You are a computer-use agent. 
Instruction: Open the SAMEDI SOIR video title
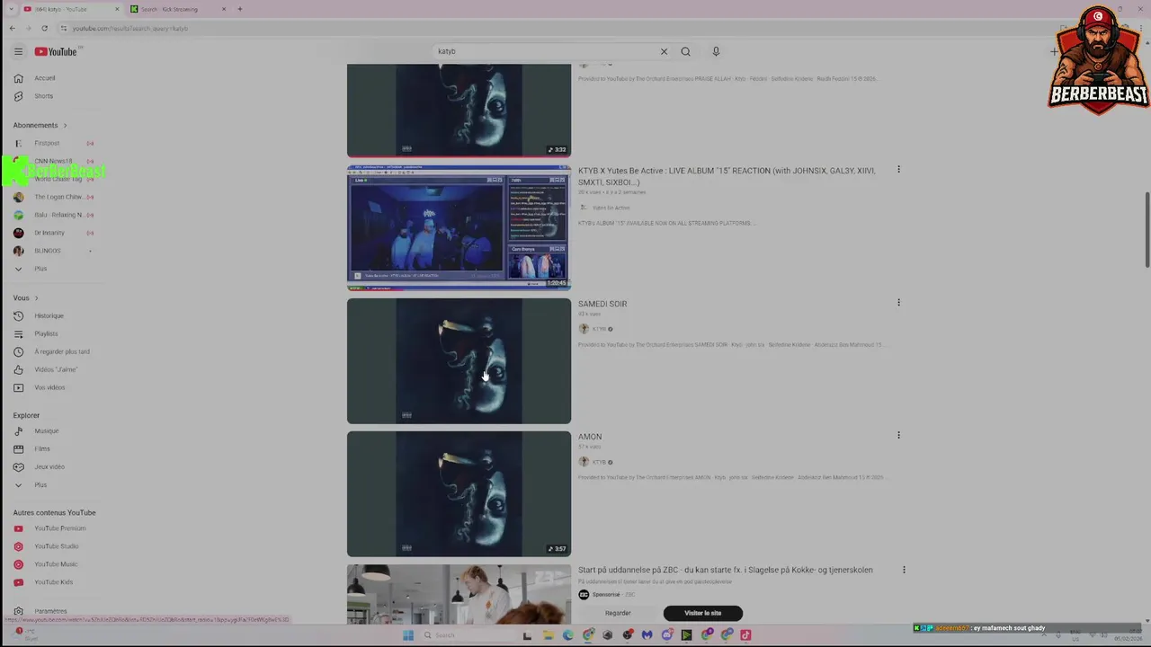(x=602, y=304)
